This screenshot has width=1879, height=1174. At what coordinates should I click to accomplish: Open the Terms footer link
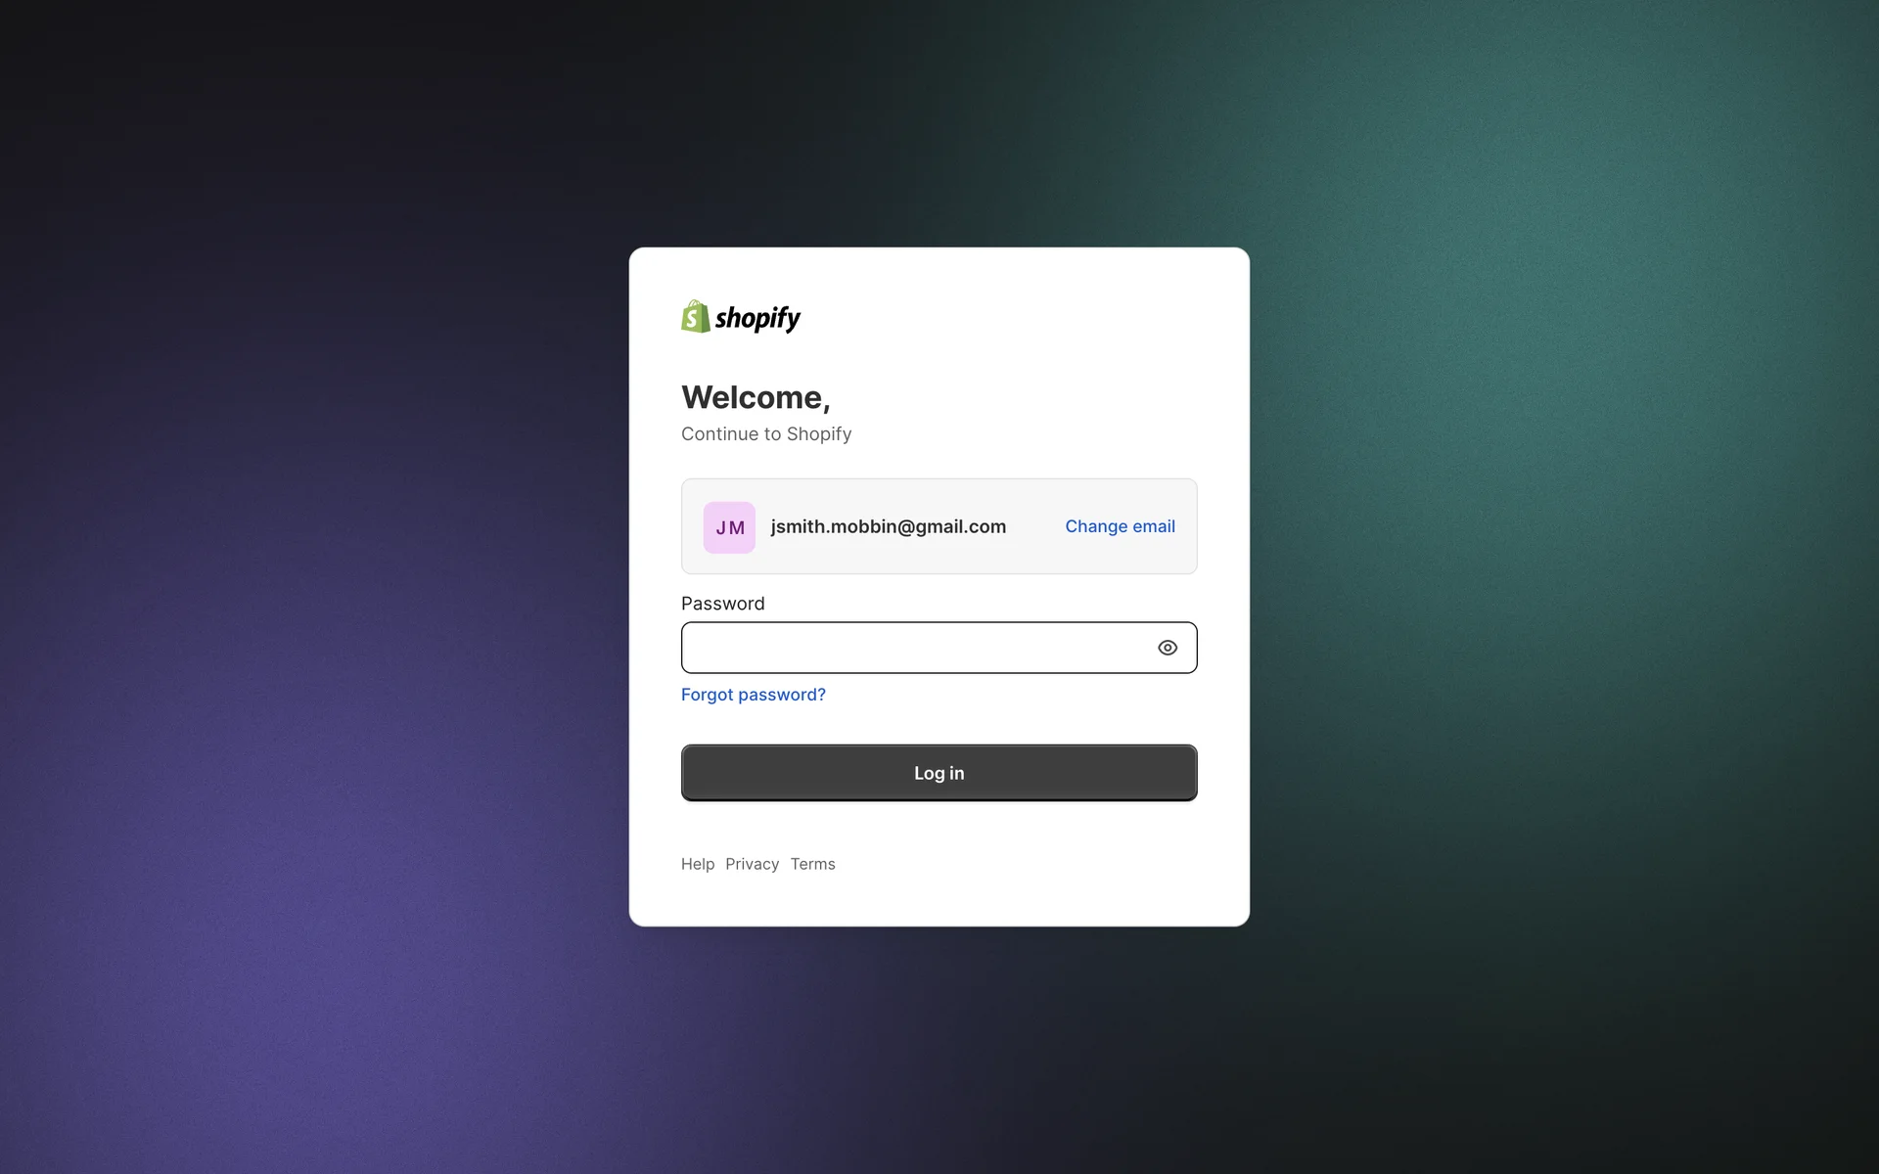point(812,864)
